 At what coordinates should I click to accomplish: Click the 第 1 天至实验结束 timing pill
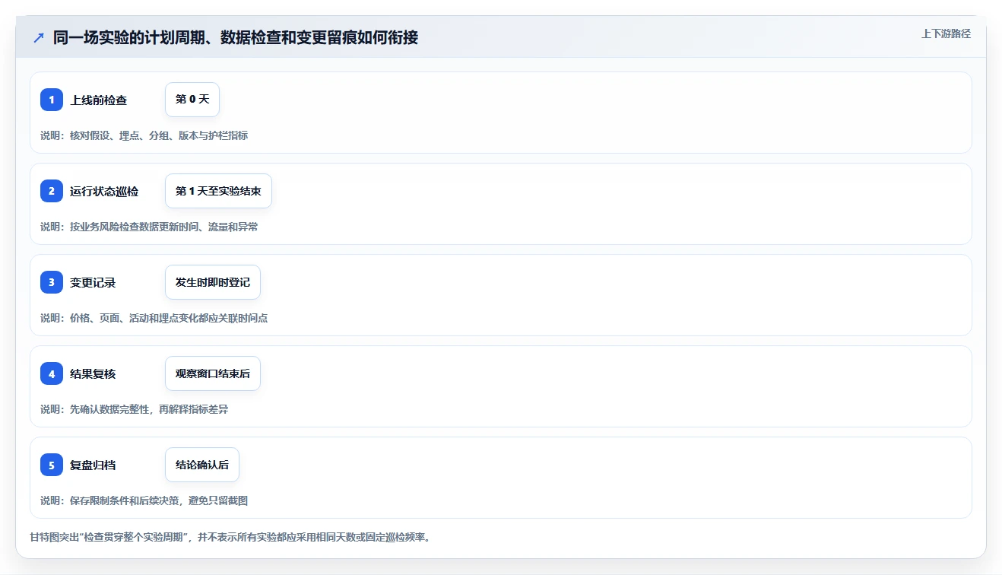[218, 191]
